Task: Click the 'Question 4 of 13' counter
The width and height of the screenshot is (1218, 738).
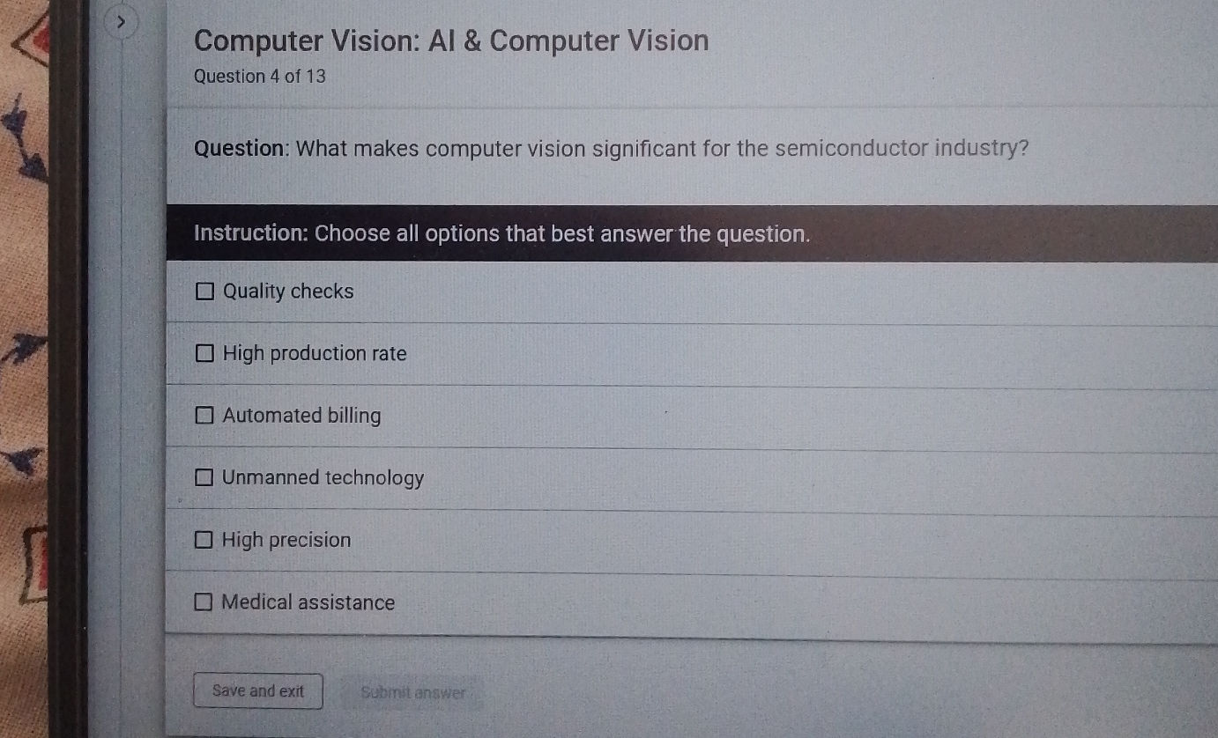Action: click(x=260, y=77)
